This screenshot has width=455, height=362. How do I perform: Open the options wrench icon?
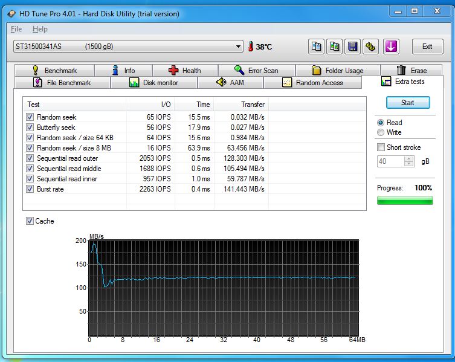370,47
